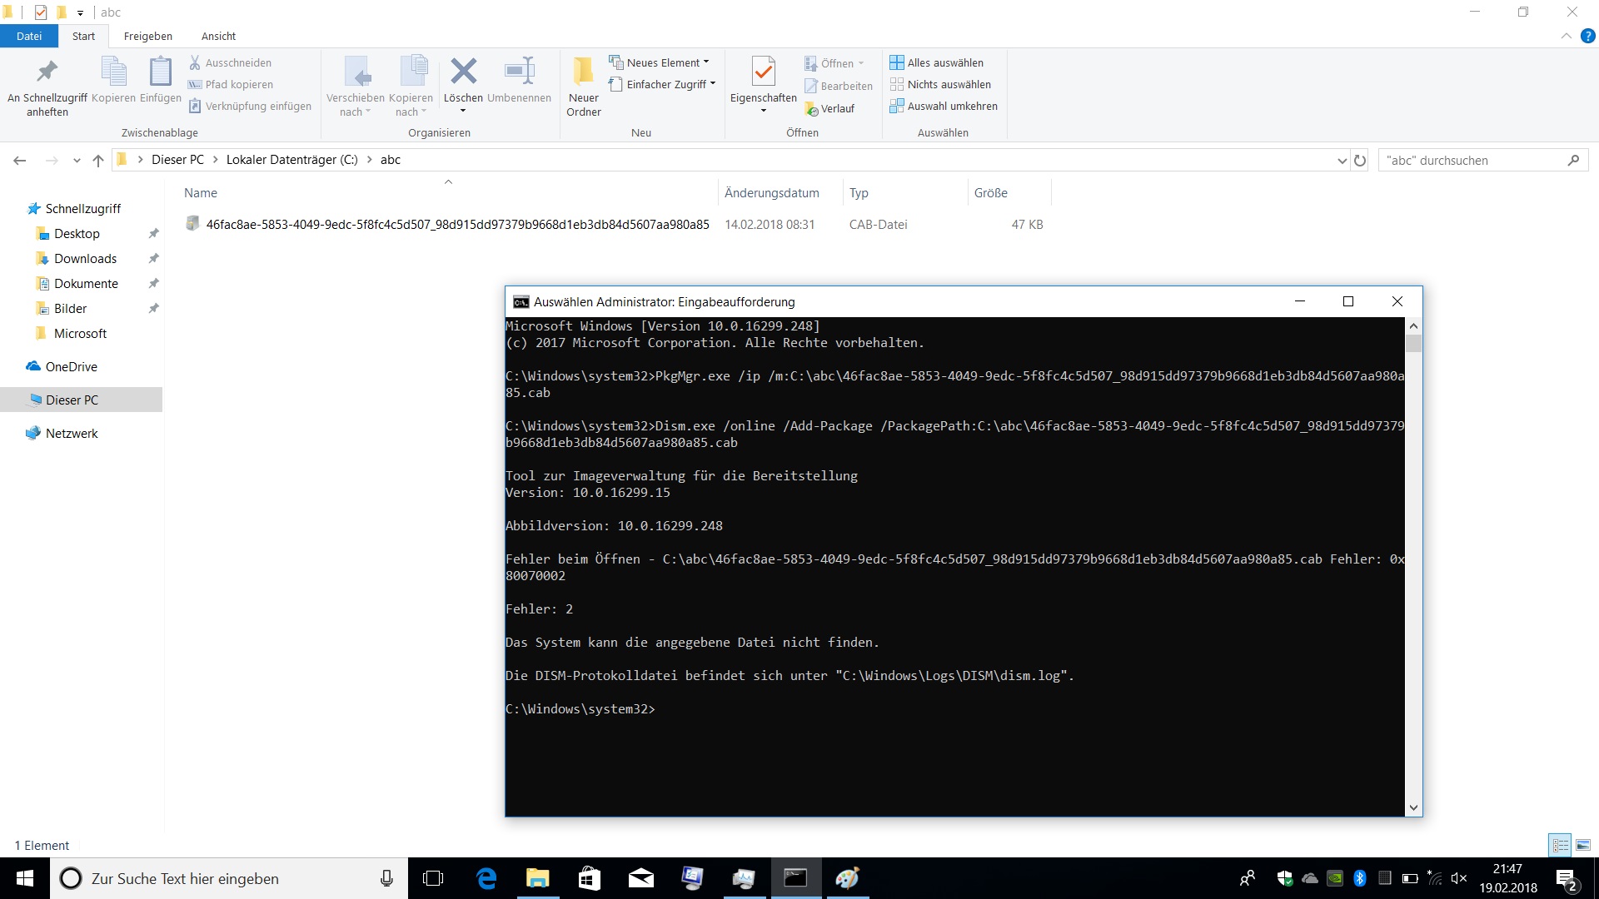
Task: Click Lokaler Datenträger (C:) breadcrumb
Action: pyautogui.click(x=291, y=160)
